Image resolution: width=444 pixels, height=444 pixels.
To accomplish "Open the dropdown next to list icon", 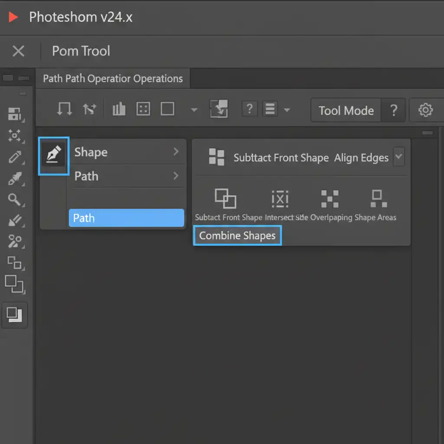I will [287, 110].
